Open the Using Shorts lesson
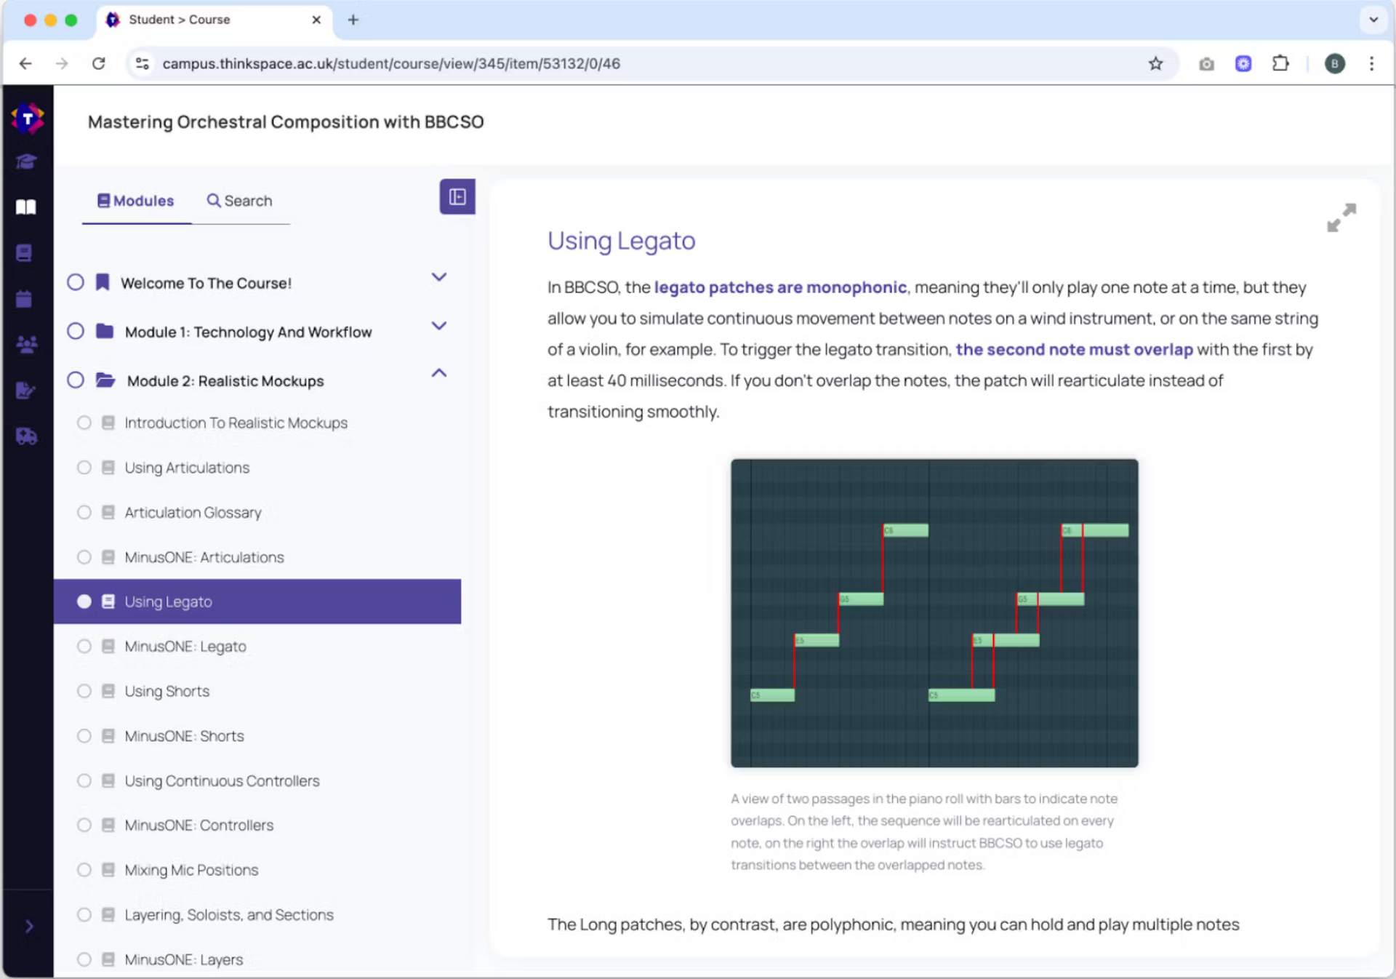The width and height of the screenshot is (1396, 979). (167, 692)
